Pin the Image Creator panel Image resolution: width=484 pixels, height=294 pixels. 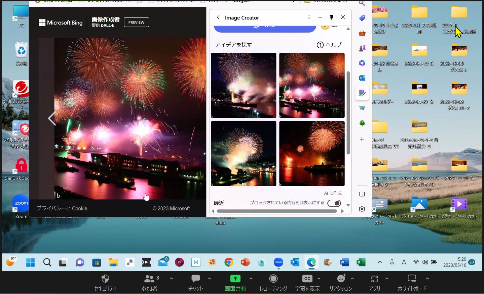click(x=331, y=17)
